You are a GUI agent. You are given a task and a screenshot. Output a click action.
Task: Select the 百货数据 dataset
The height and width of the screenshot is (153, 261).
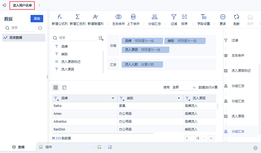pyautogui.click(x=24, y=37)
